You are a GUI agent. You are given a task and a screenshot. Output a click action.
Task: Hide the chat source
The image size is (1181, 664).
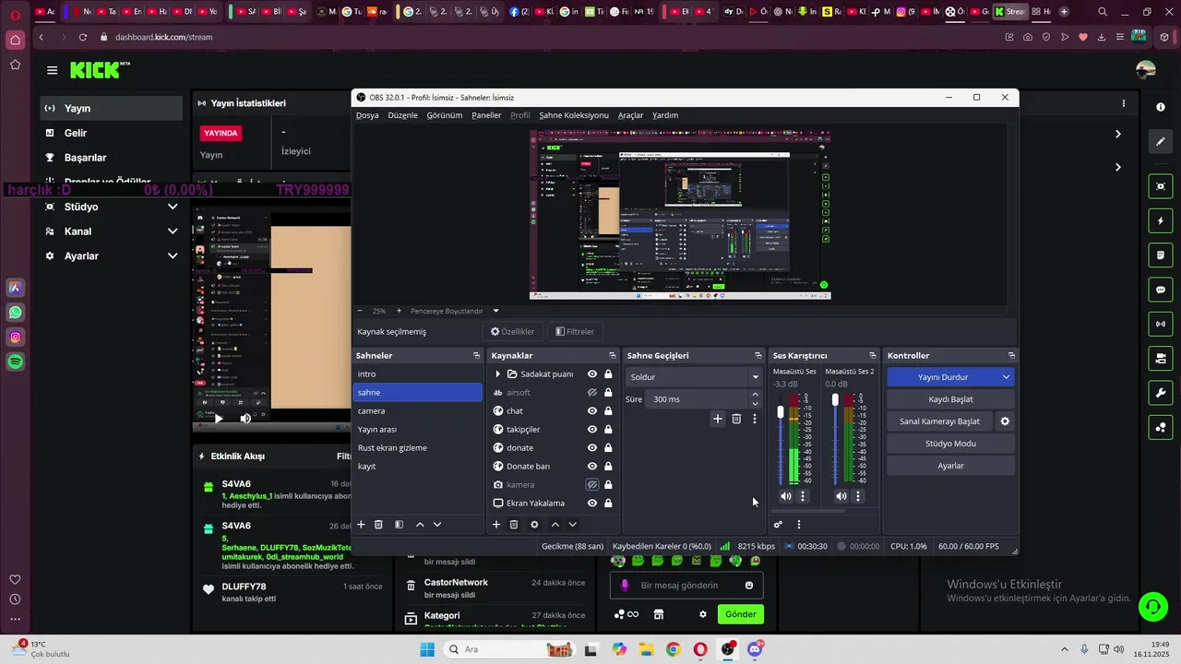(x=592, y=411)
